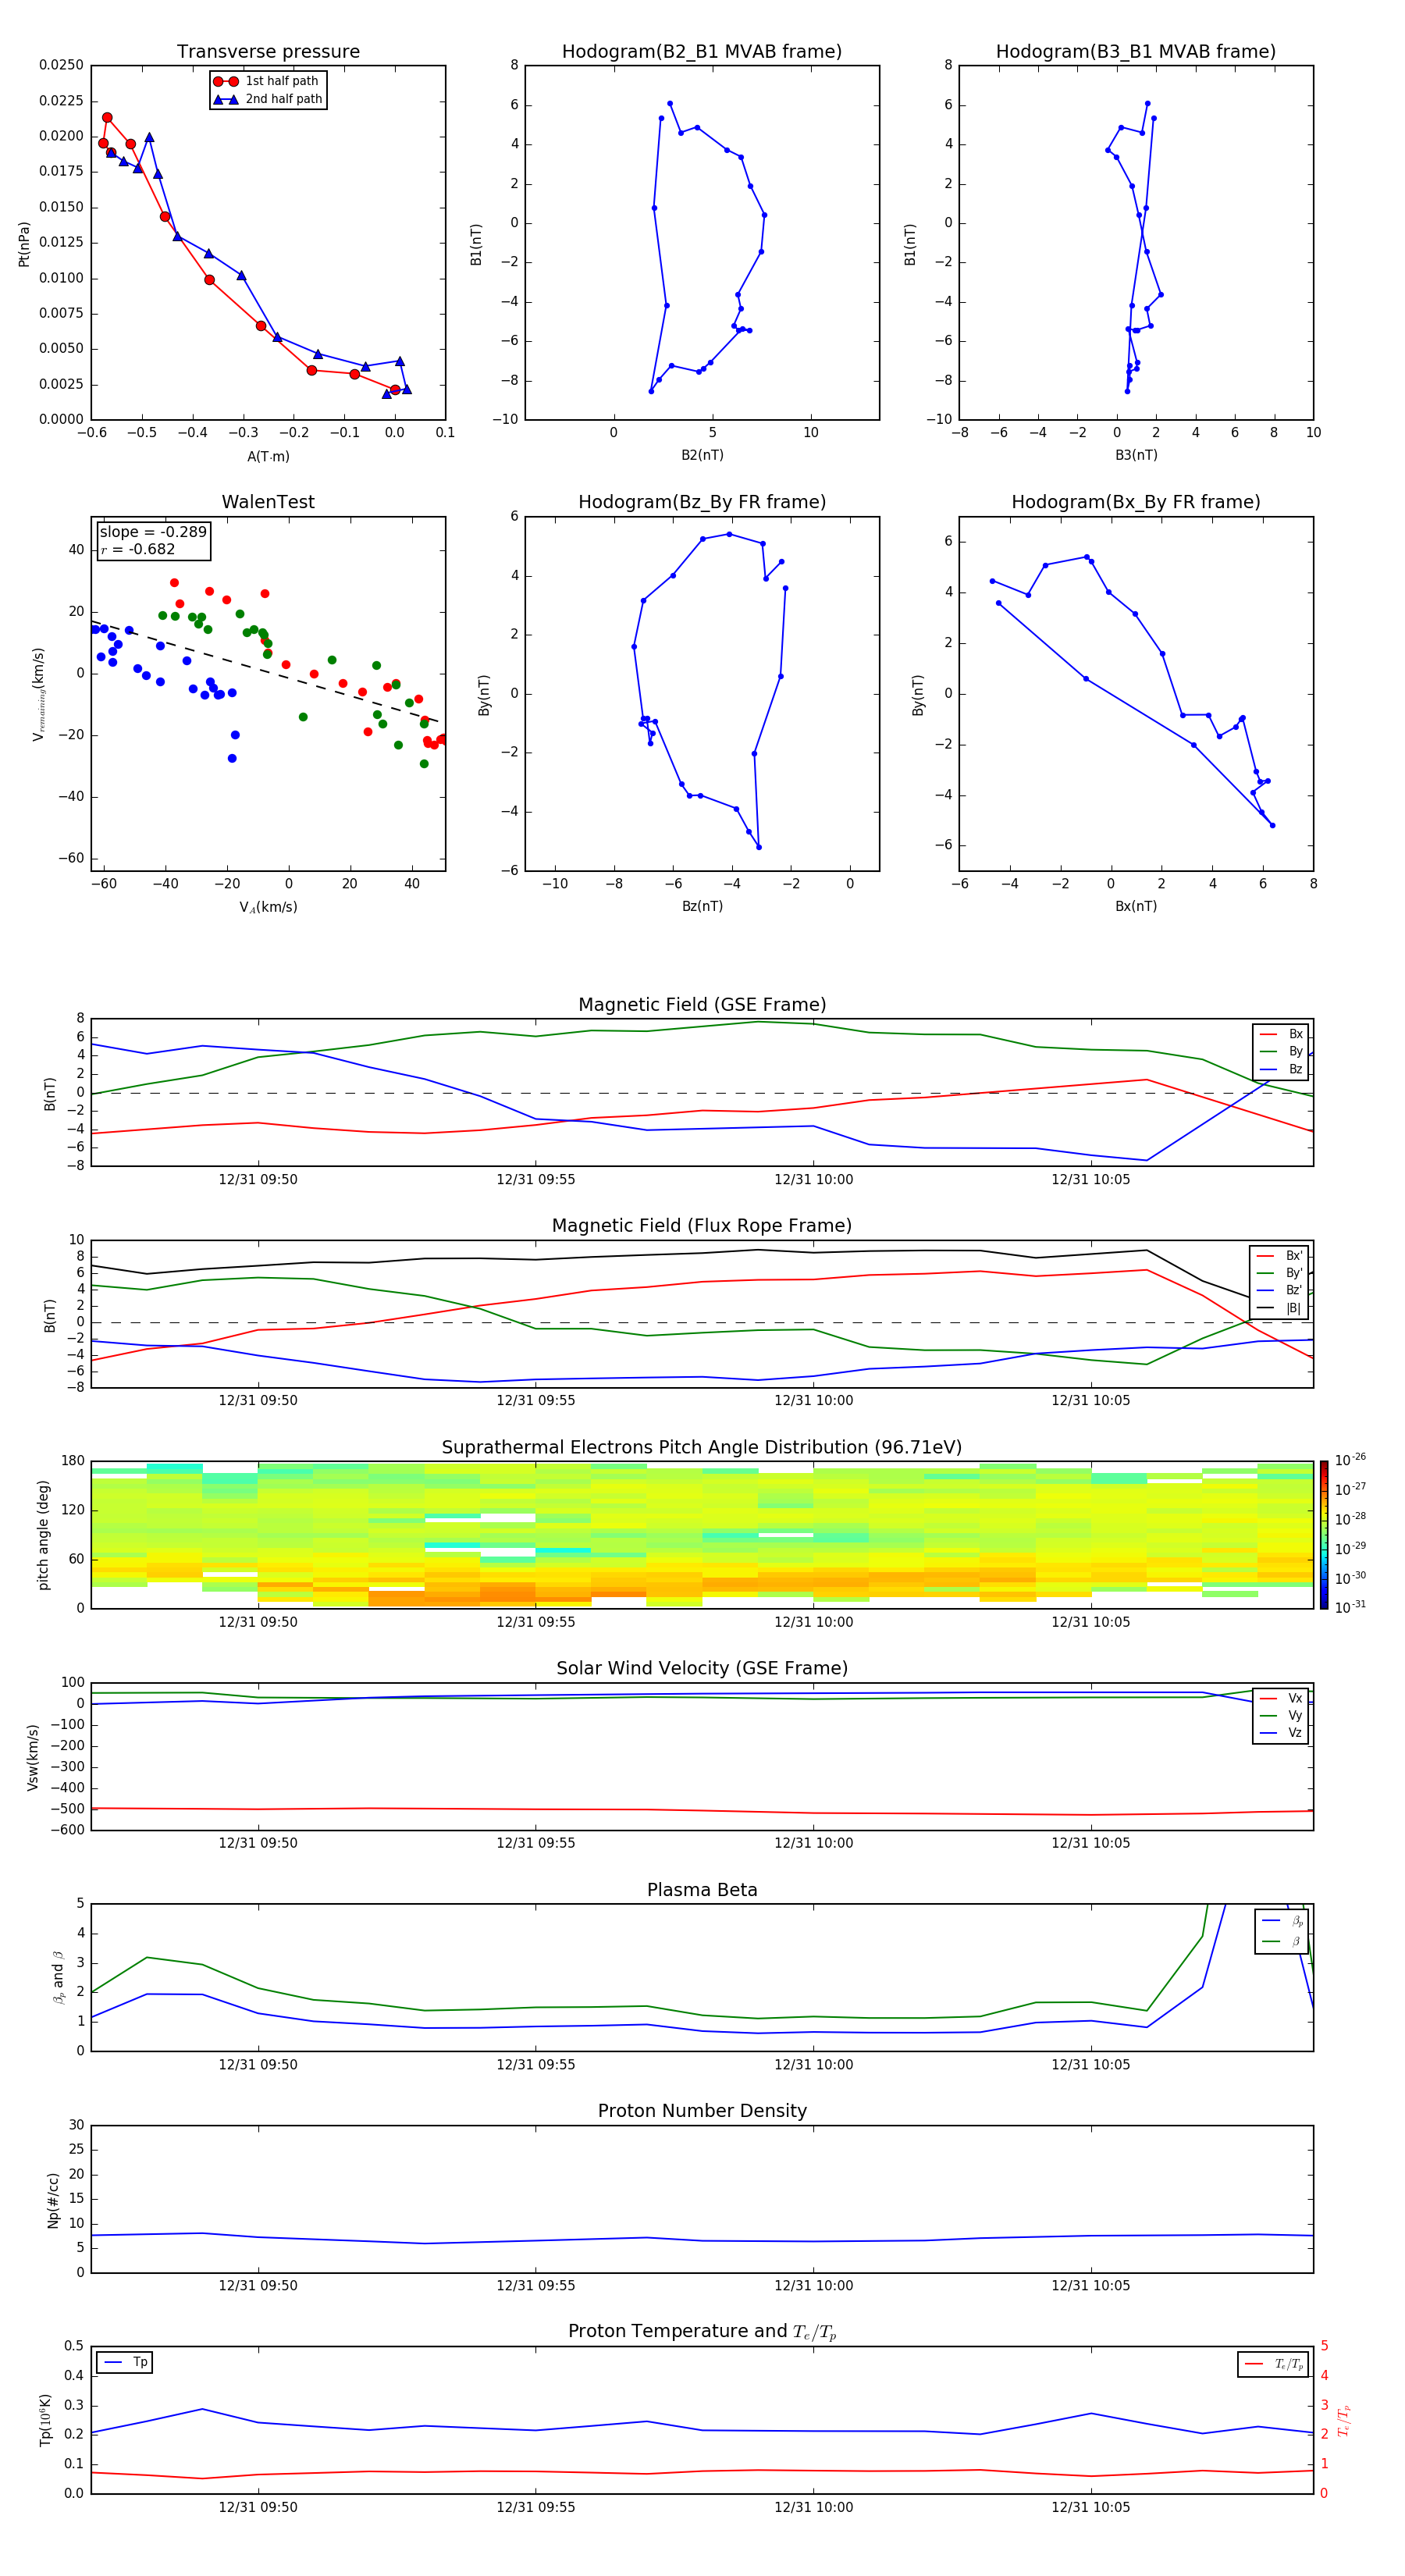Click the Suprathermal Electrons Pitch Angle title
The image size is (1405, 2576).
point(702,1448)
